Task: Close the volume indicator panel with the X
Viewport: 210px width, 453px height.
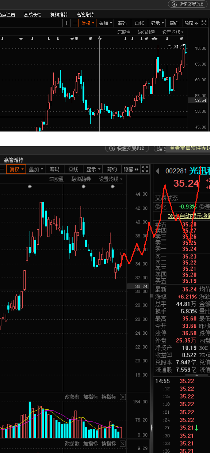Action: [x=123, y=397]
